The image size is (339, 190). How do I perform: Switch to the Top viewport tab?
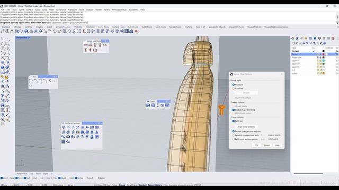coord(31,174)
